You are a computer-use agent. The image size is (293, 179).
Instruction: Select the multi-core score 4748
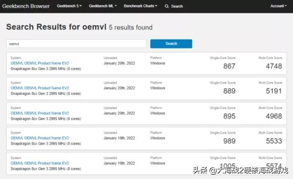(274, 66)
